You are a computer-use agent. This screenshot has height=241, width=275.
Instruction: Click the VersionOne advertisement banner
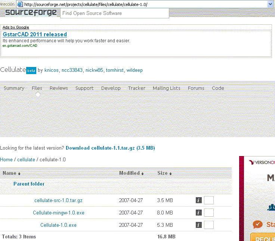(x=257, y=198)
